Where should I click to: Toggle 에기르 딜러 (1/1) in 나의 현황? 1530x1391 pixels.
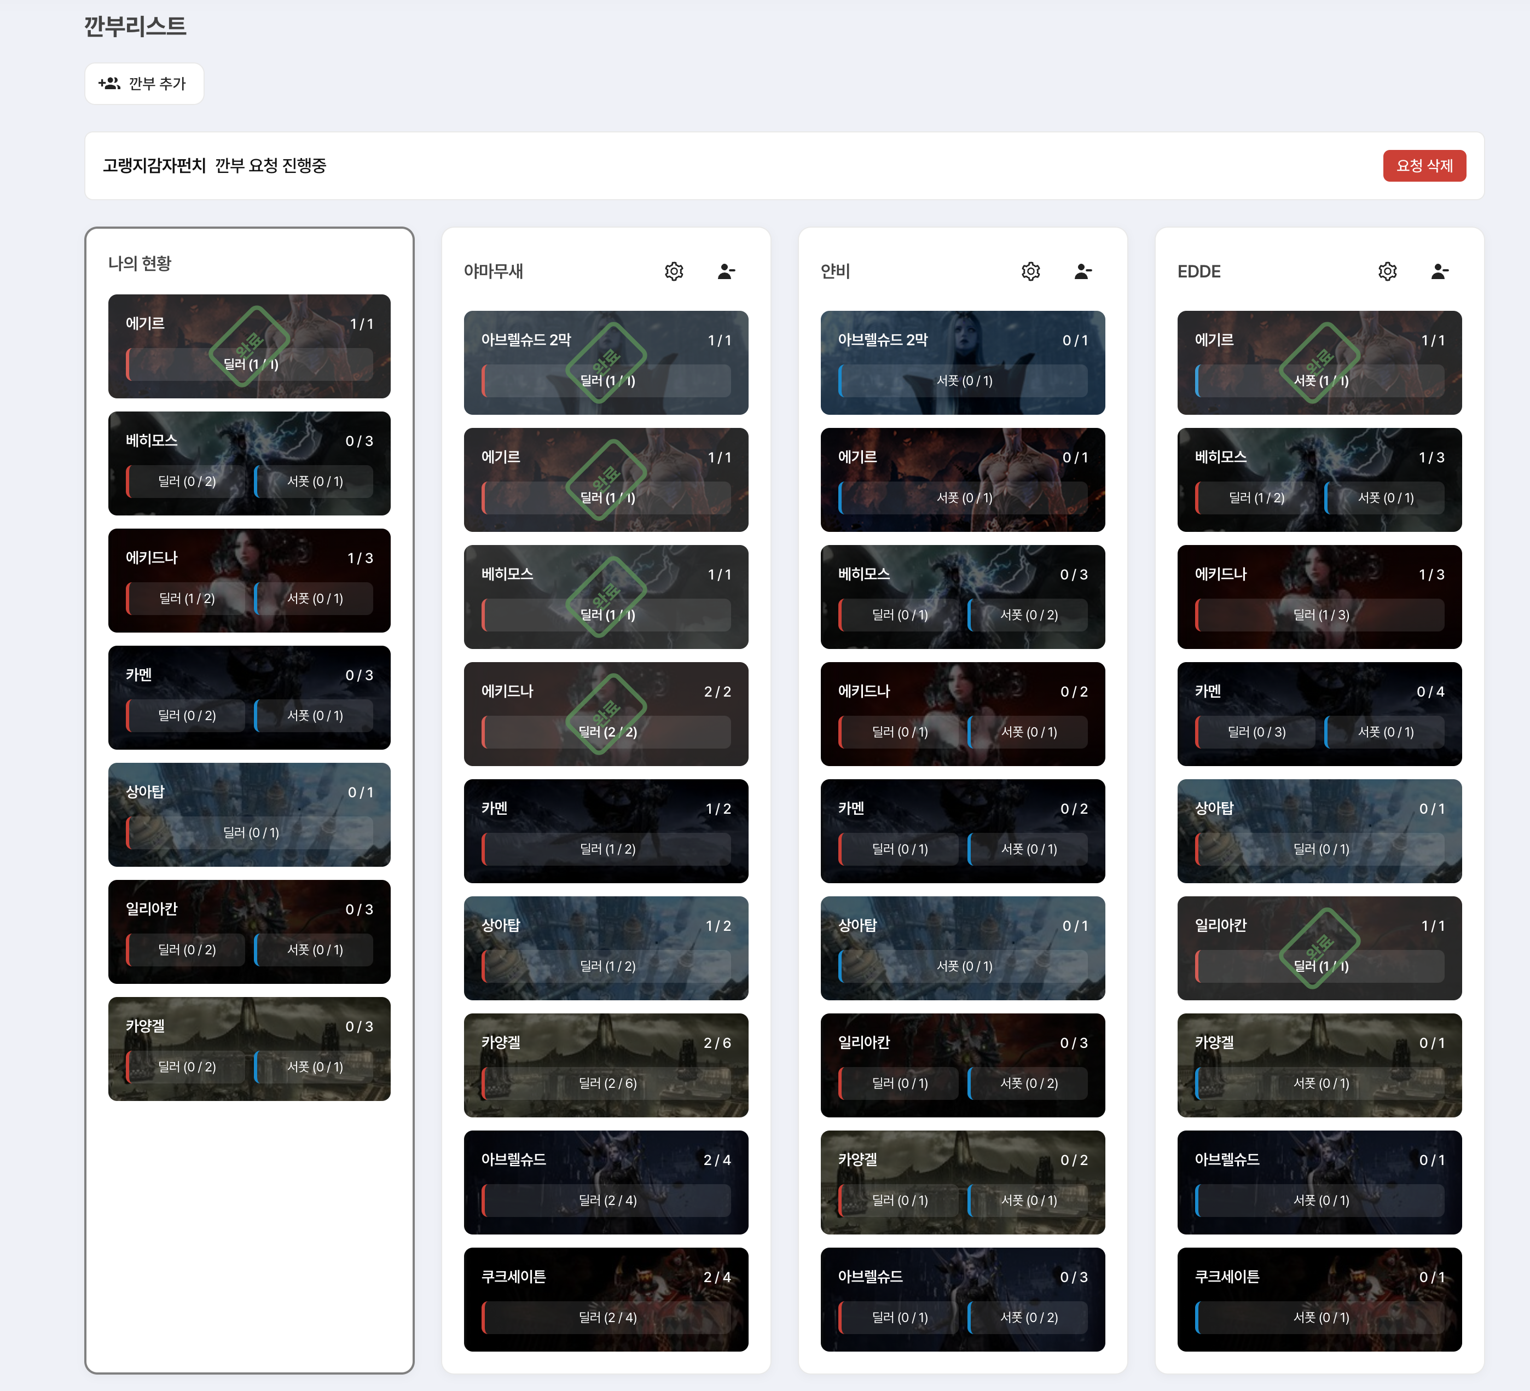(250, 364)
